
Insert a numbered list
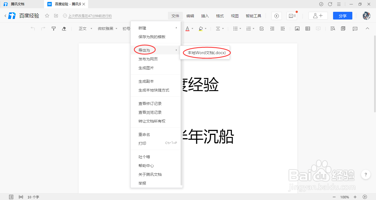click(249, 29)
